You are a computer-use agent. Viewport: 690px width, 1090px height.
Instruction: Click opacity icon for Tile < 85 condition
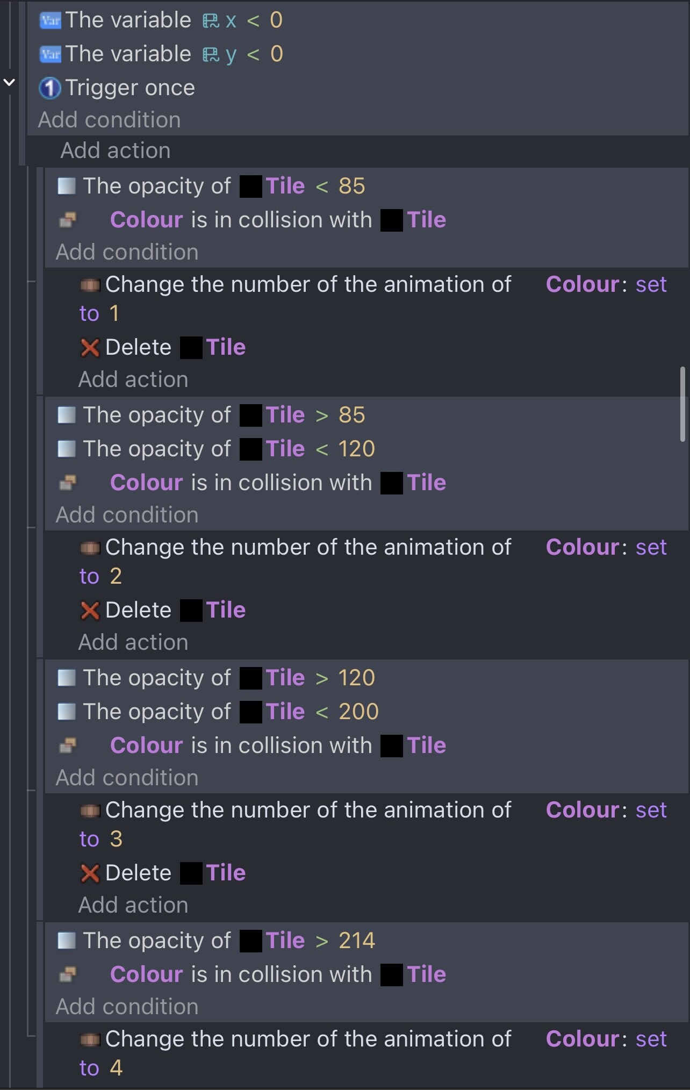pyautogui.click(x=67, y=186)
